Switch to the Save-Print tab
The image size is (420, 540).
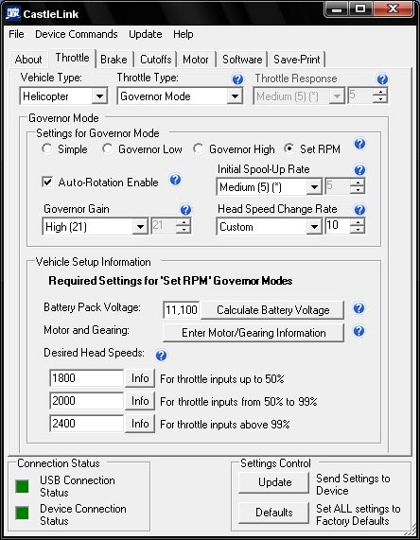click(x=297, y=60)
